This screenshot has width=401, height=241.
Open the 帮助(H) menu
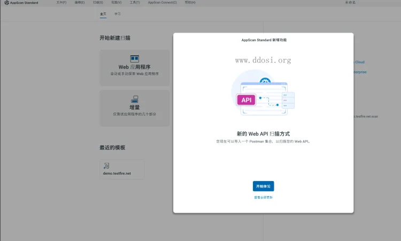[x=190, y=2]
